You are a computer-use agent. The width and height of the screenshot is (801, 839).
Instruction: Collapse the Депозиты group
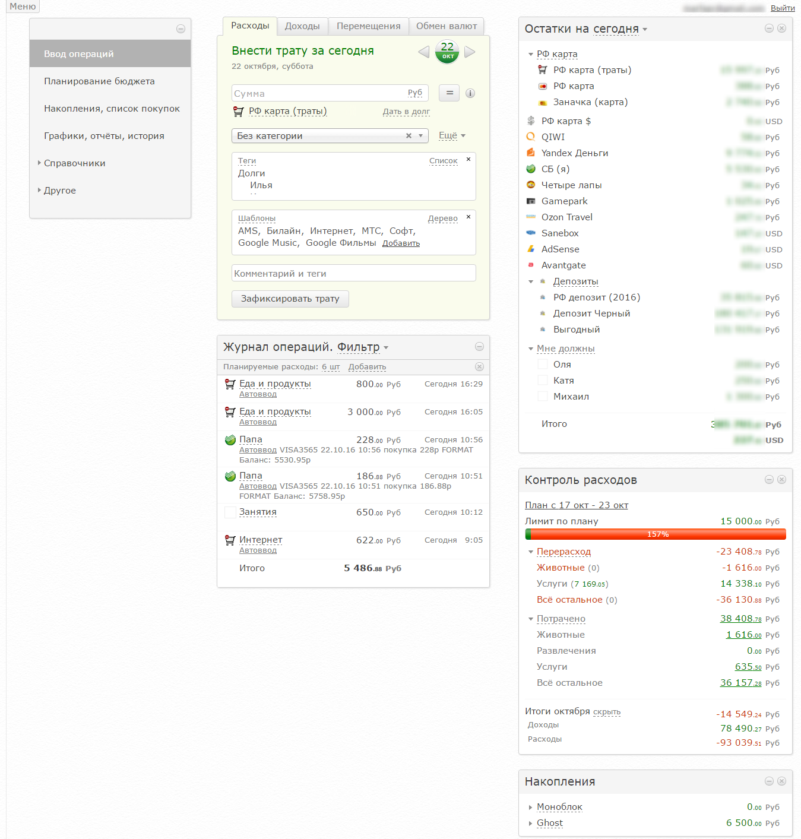531,281
